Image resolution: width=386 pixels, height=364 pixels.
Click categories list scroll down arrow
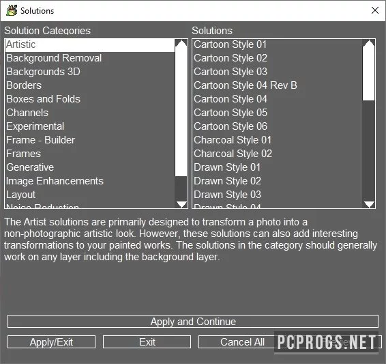[x=181, y=204]
